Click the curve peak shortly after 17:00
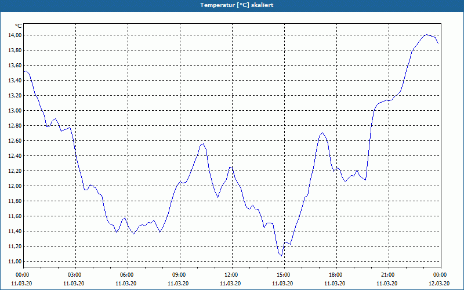This screenshot has width=464, height=290. pyautogui.click(x=322, y=133)
